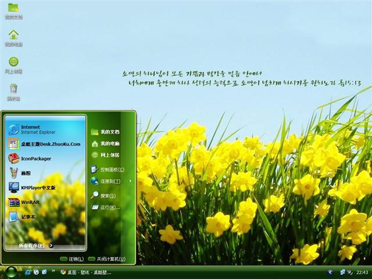Expand 所有程序(P) all programs list

[x=35, y=245]
